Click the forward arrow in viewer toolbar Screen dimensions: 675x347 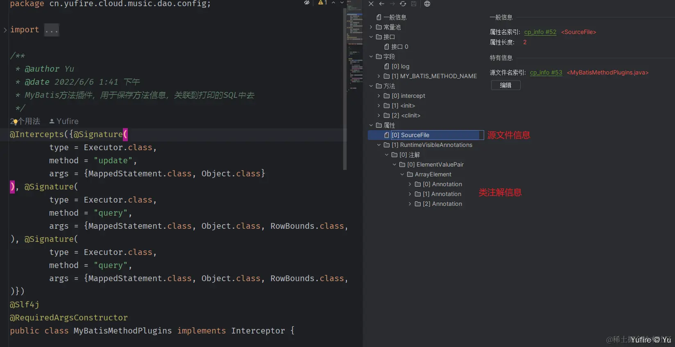click(x=392, y=4)
